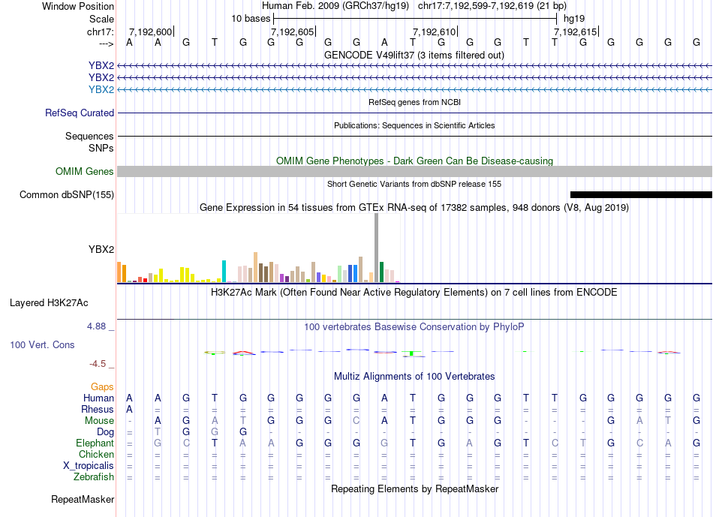Click the Elephant species row label
Screen dimensions: 713x517
(95, 443)
